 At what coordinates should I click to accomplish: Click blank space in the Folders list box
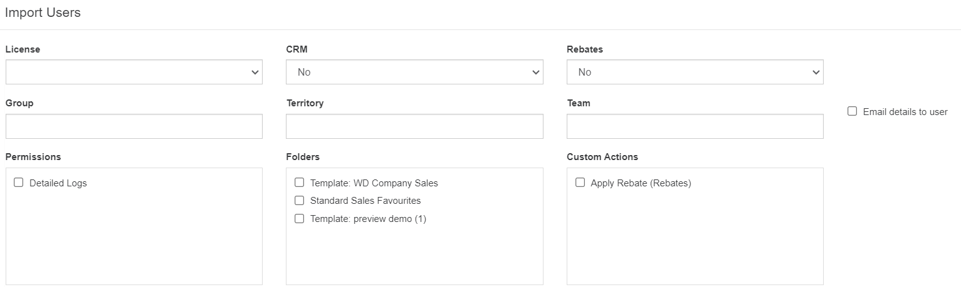coord(414,256)
